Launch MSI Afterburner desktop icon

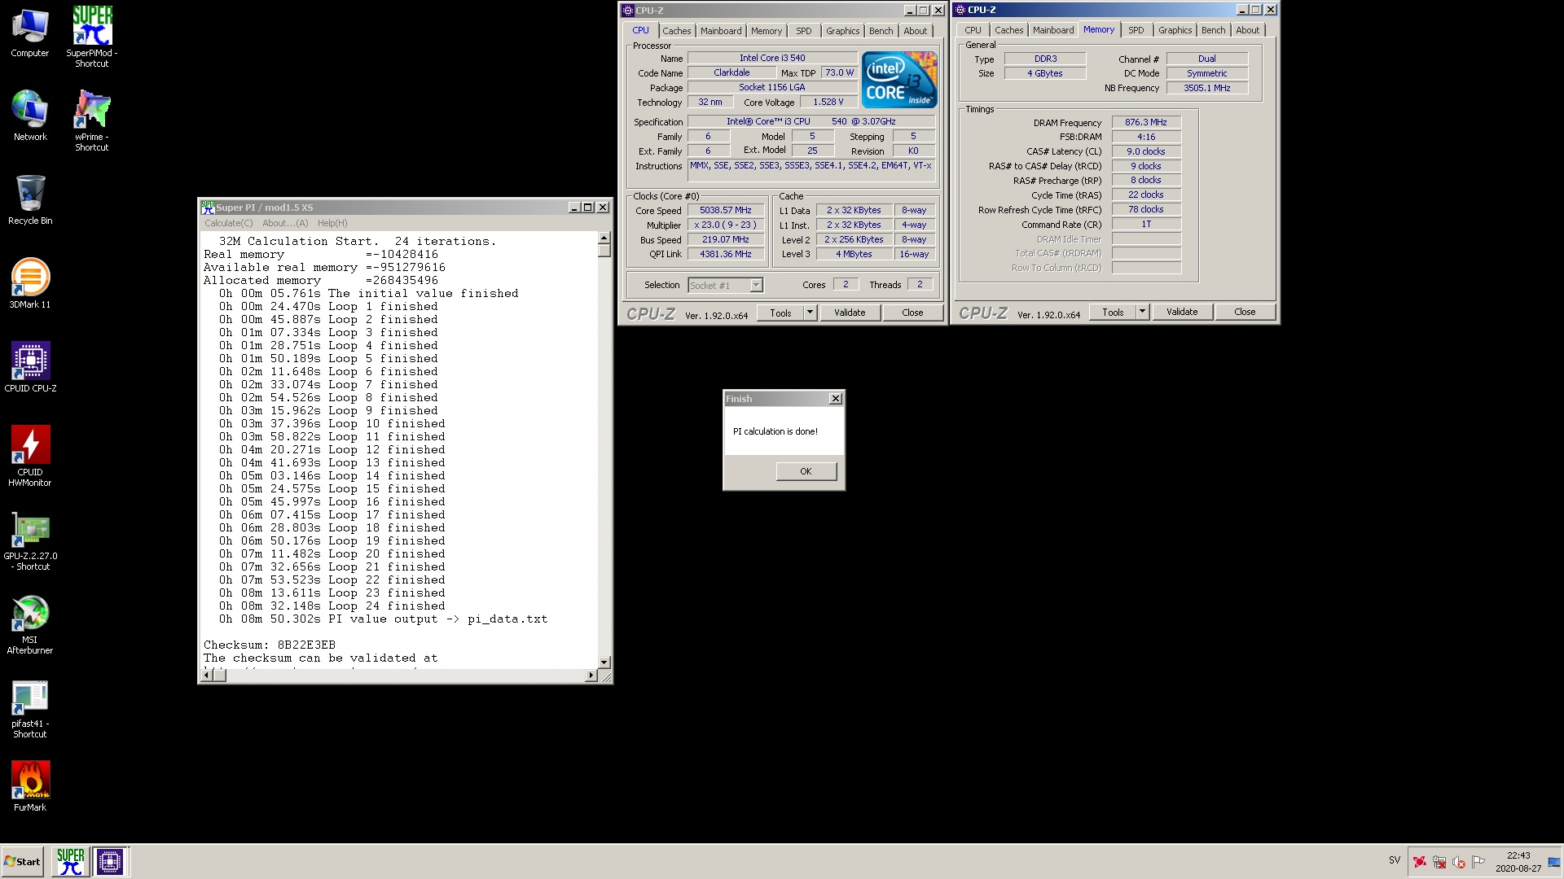point(30,624)
